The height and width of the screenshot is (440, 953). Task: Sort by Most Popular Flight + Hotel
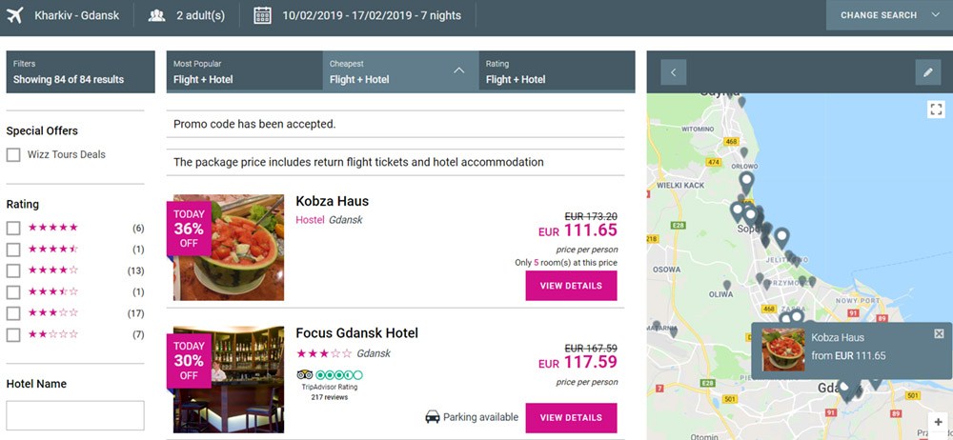click(244, 71)
